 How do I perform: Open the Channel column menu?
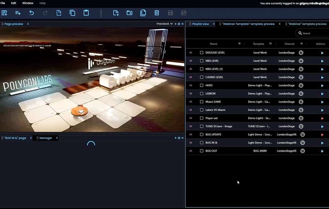click(301, 44)
